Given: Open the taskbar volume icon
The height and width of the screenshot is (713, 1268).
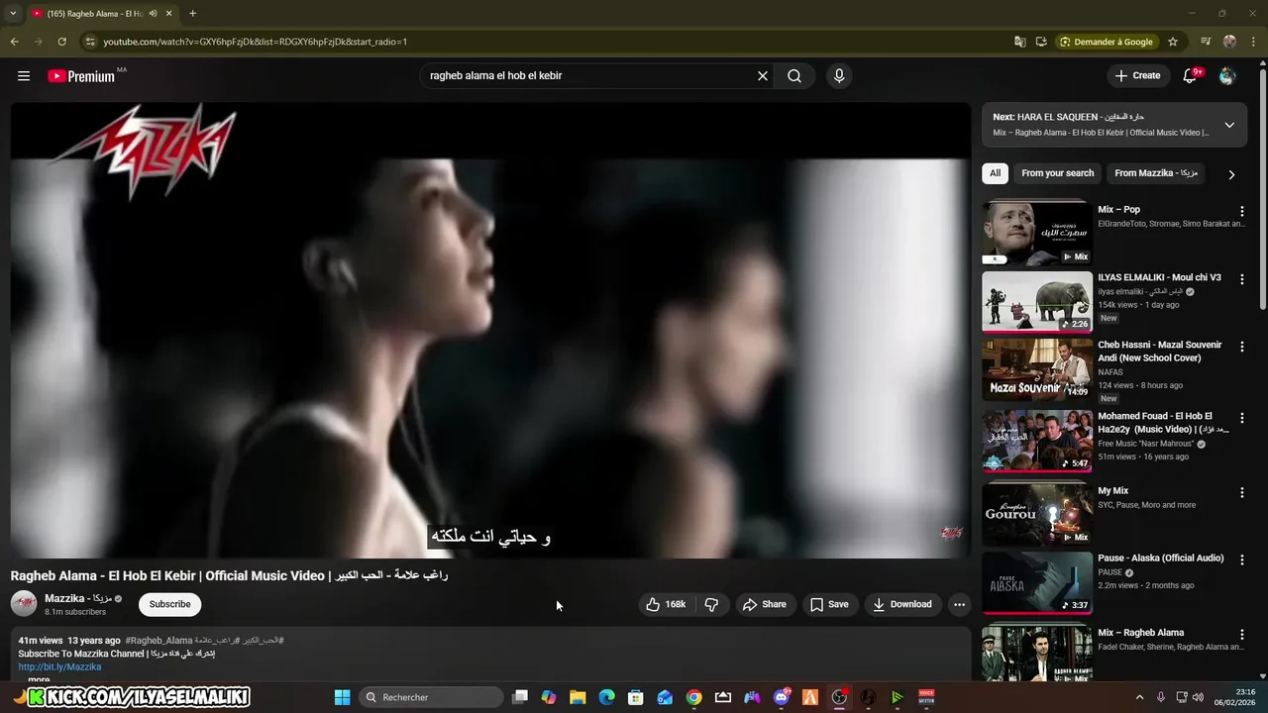Looking at the screenshot, I should point(1199,697).
